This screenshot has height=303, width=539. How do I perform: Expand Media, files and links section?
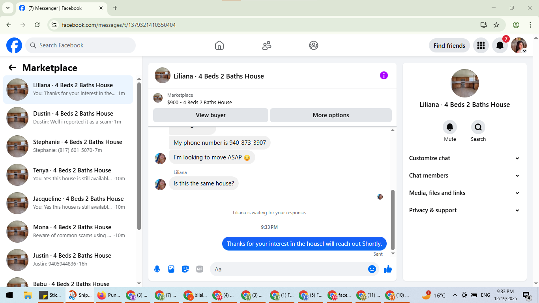pos(464,193)
